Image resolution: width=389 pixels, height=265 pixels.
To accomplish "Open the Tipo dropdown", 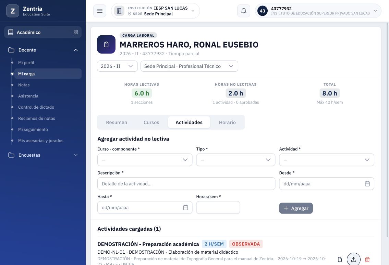I will pyautogui.click(x=236, y=160).
